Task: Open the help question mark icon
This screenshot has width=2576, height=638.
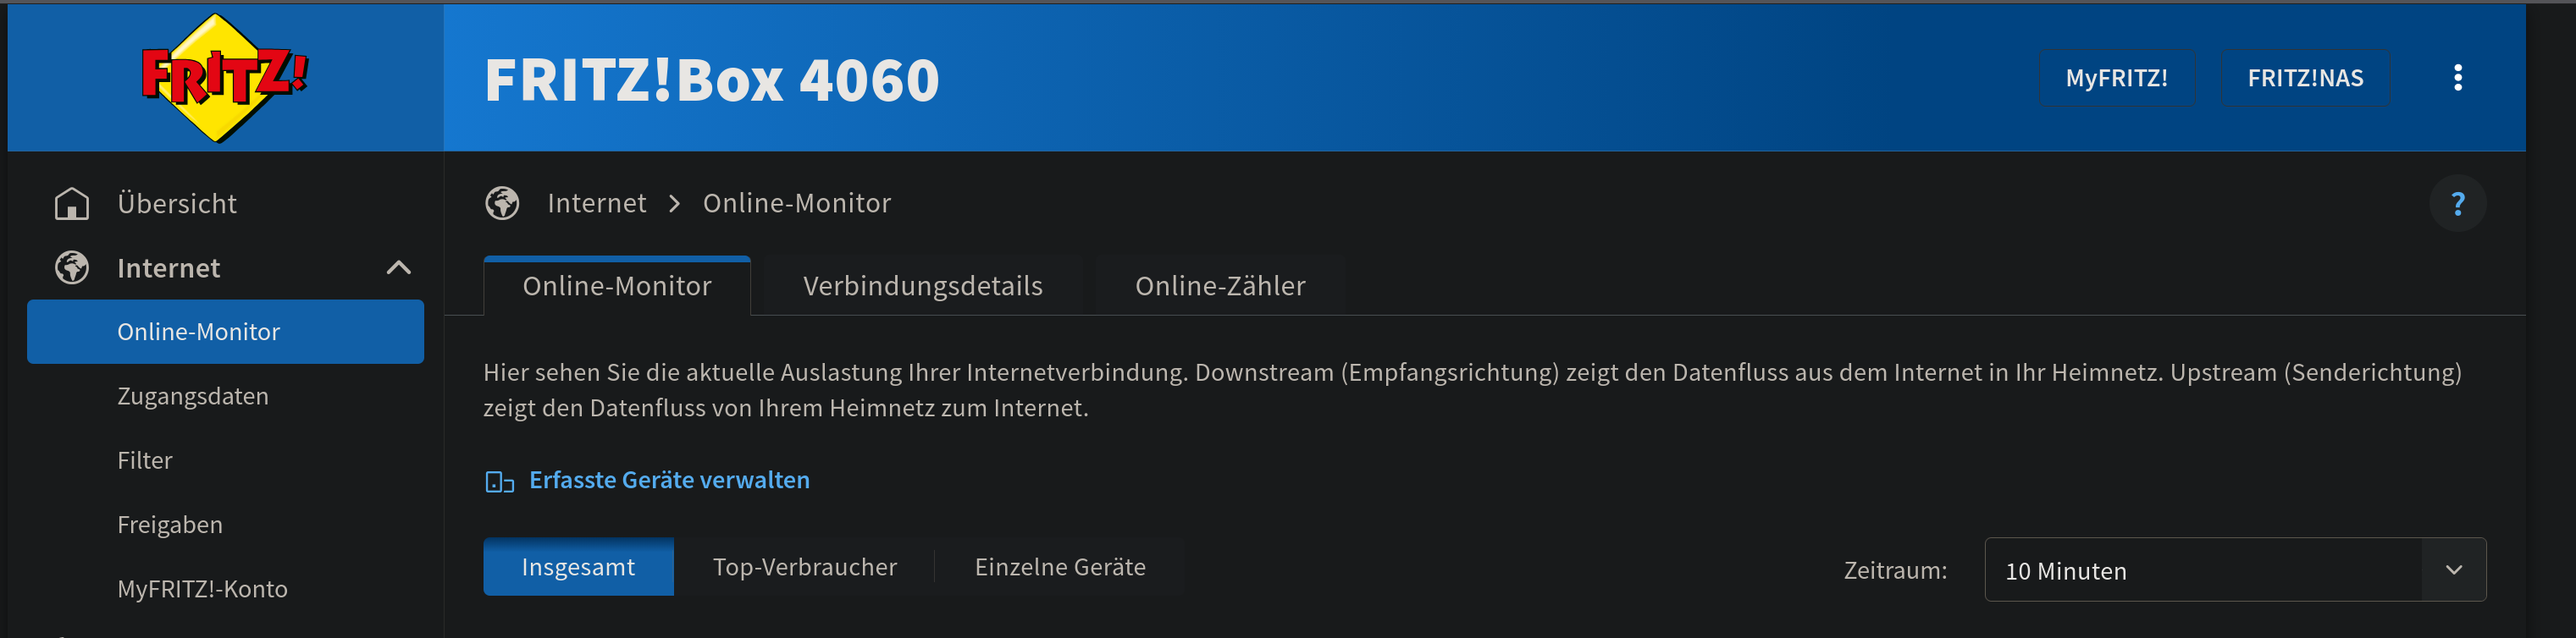Action: pyautogui.click(x=2457, y=204)
